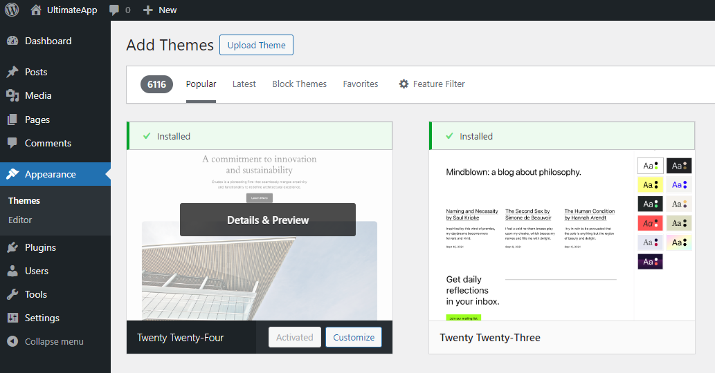Switch to the Block Themes tab

[300, 84]
